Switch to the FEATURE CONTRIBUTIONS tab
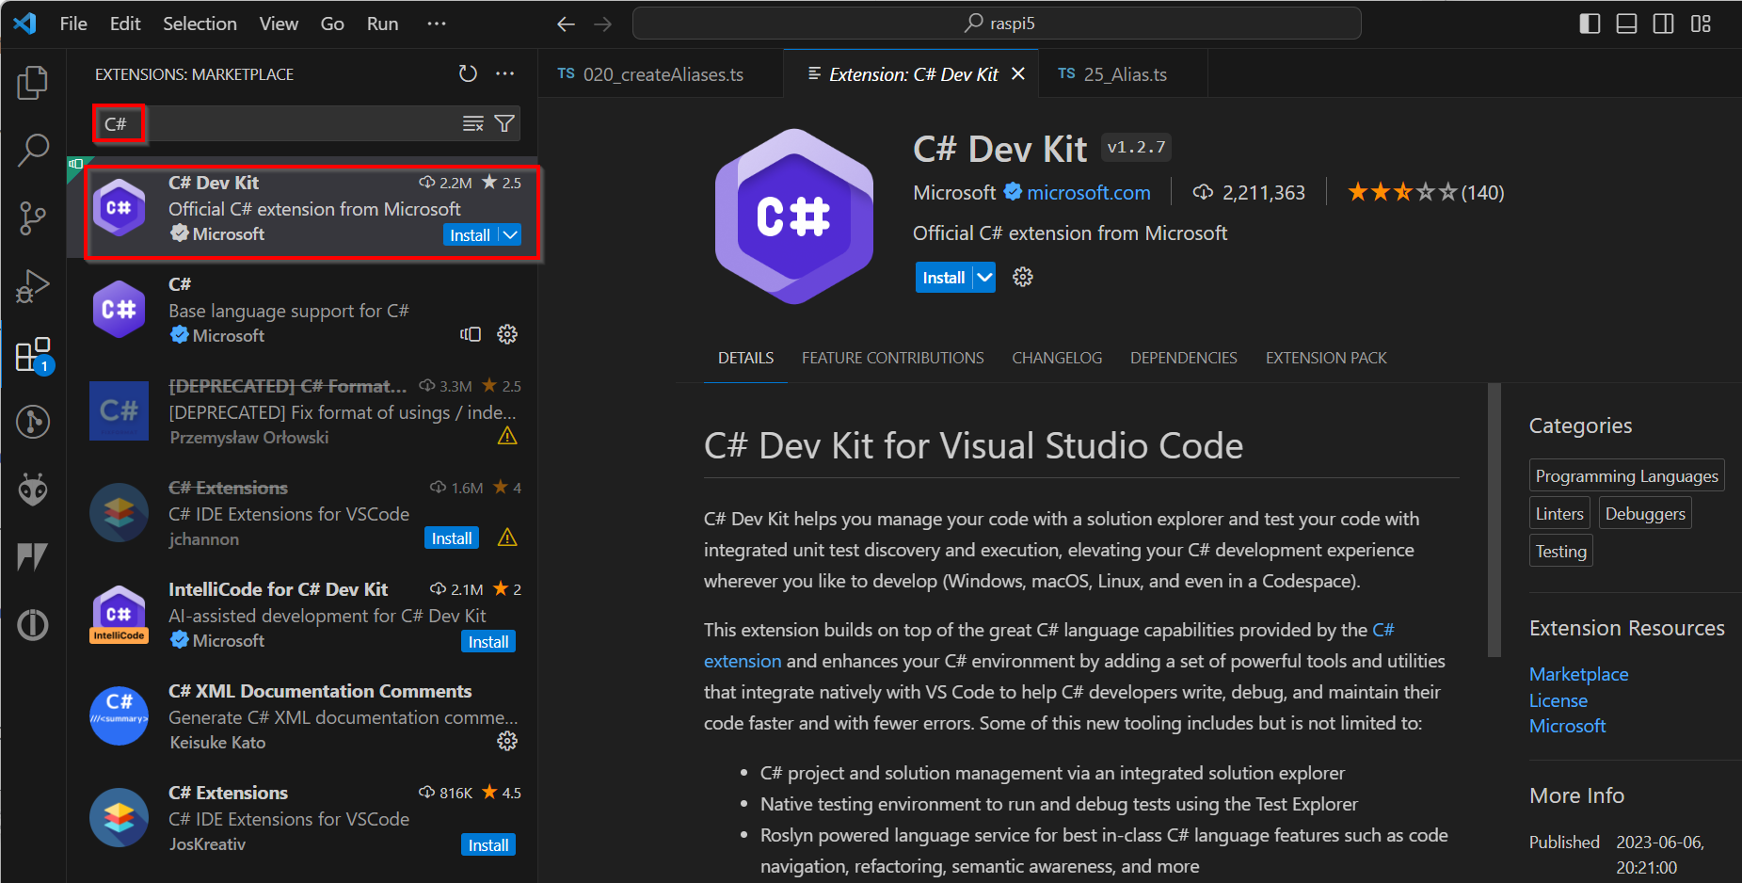This screenshot has height=883, width=1742. [892, 358]
